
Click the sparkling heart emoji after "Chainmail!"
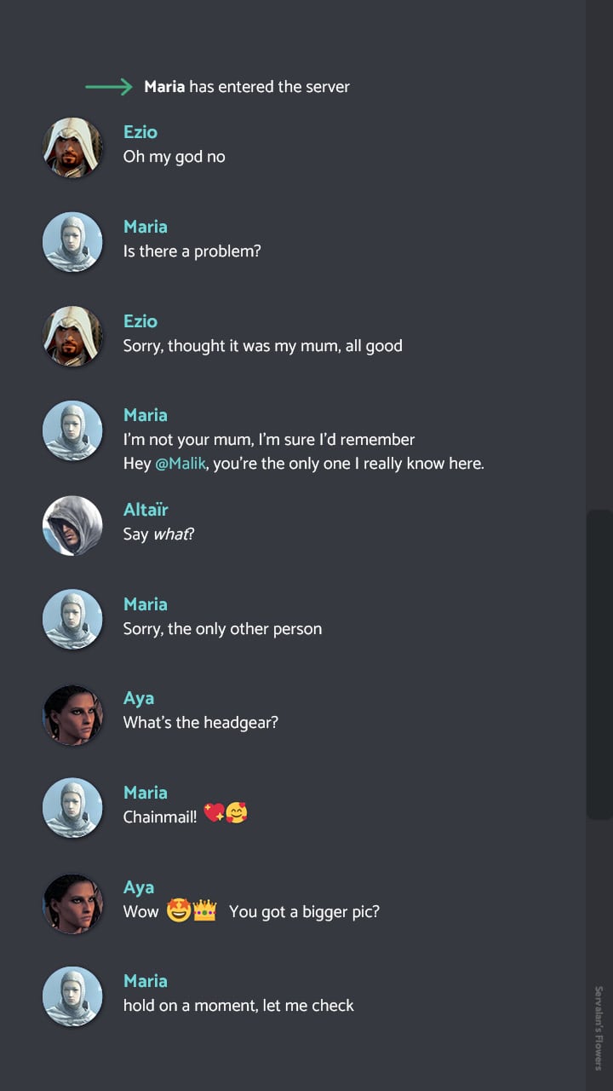point(213,814)
